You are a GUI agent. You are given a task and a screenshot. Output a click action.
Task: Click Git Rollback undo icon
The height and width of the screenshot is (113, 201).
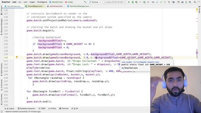pos(169,2)
